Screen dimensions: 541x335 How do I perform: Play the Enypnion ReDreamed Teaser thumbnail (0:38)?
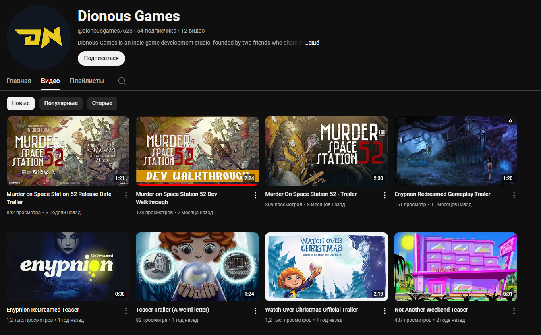click(x=68, y=267)
